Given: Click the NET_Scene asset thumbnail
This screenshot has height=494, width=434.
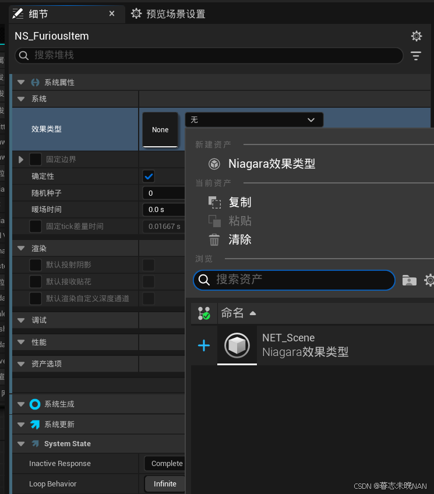Looking at the screenshot, I should coord(237,345).
